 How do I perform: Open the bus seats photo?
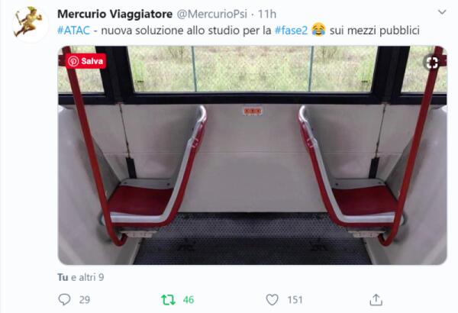point(253,155)
